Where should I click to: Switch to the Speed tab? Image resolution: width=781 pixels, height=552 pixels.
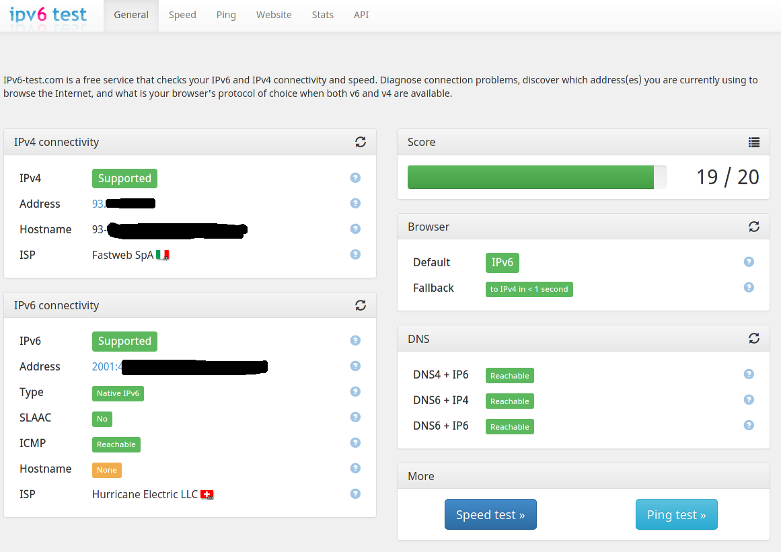tap(182, 15)
